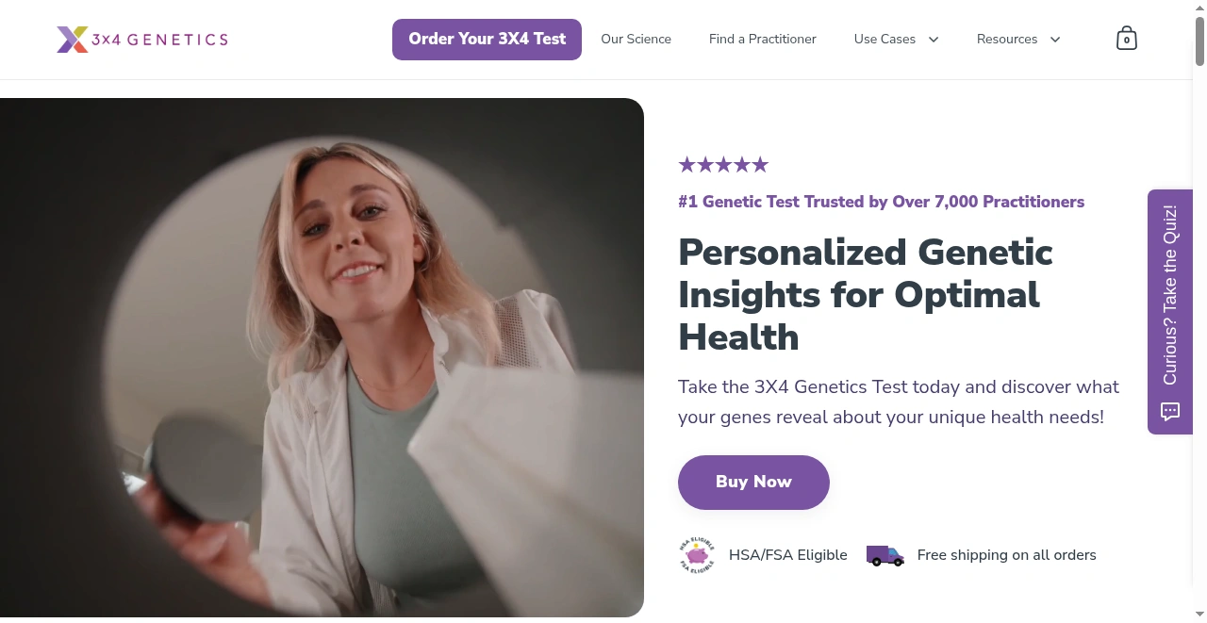Click the cart item counter showing zero
The width and height of the screenshot is (1207, 623).
tap(1127, 40)
